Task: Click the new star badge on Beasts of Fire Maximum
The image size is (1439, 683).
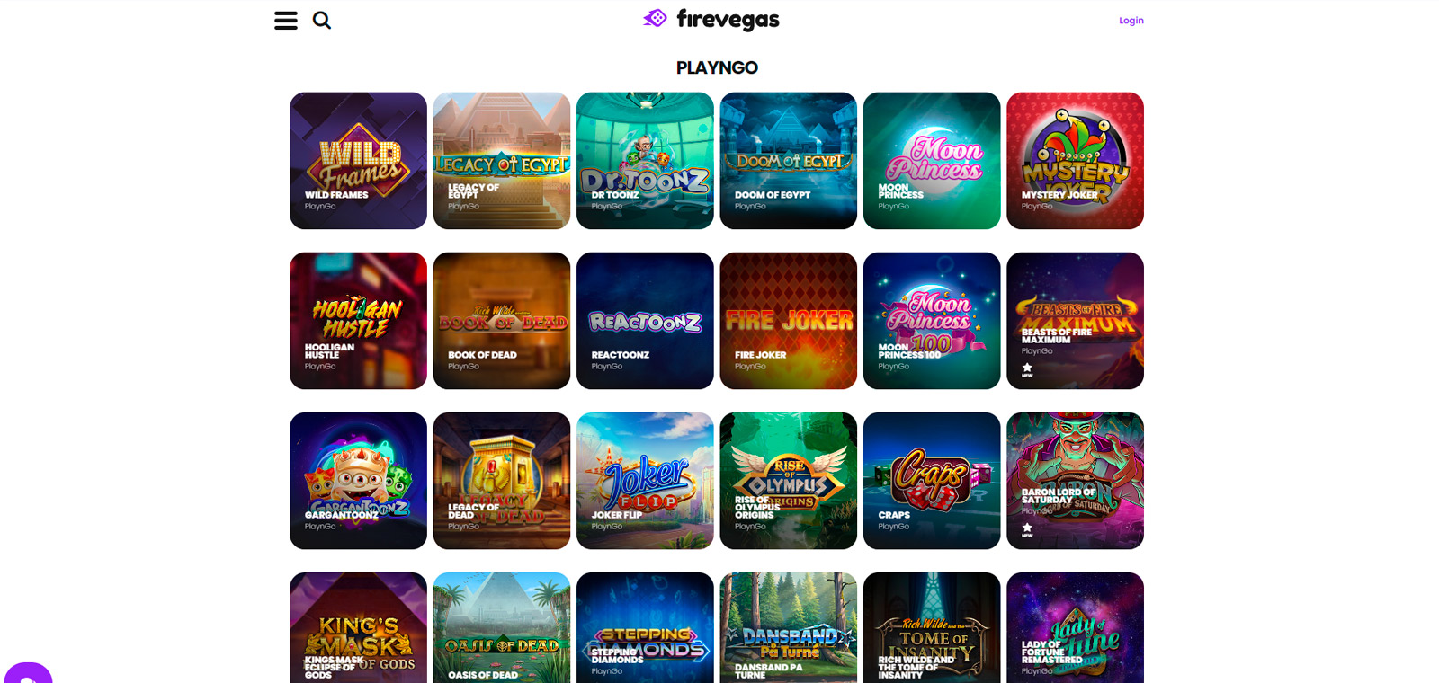Action: [x=1027, y=369]
